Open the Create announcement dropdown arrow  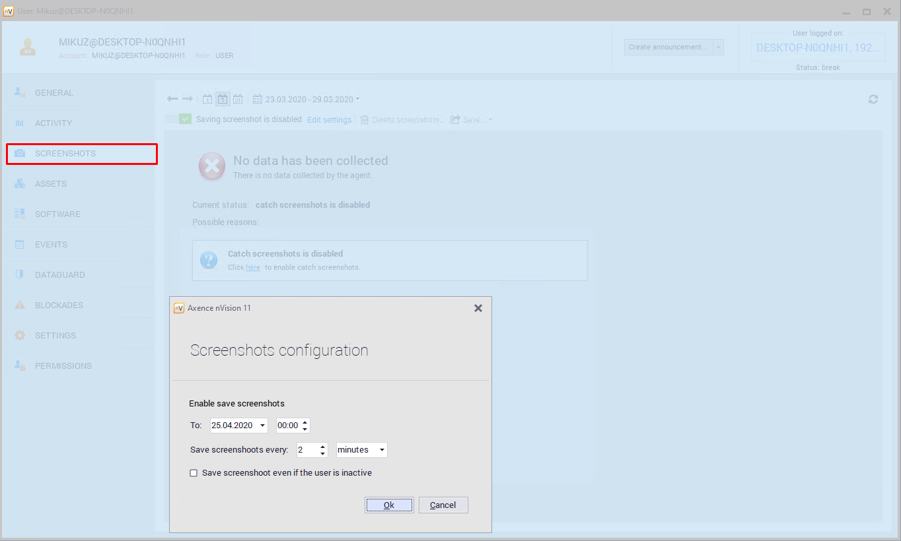718,48
